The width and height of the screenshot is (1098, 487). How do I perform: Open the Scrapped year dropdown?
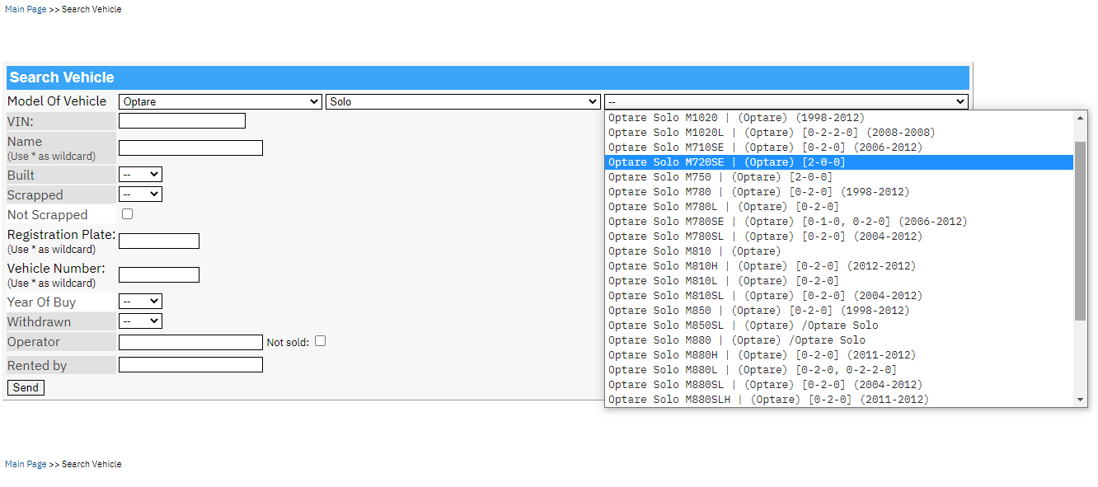(x=140, y=194)
